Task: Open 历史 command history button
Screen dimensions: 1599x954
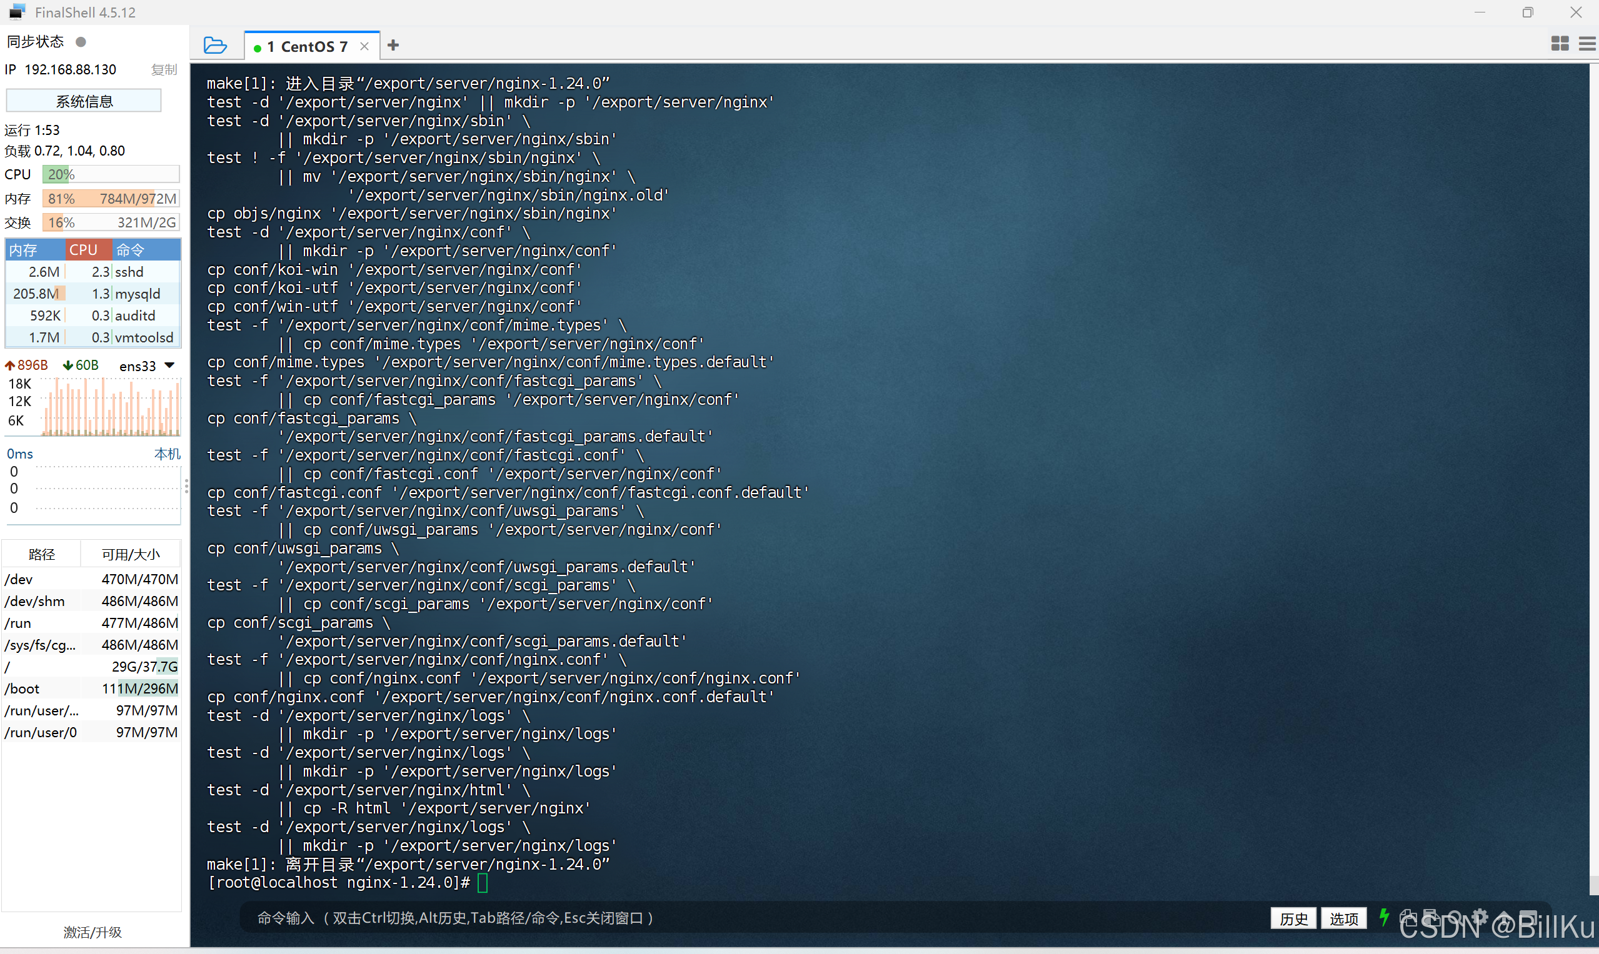Action: pos(1293,918)
